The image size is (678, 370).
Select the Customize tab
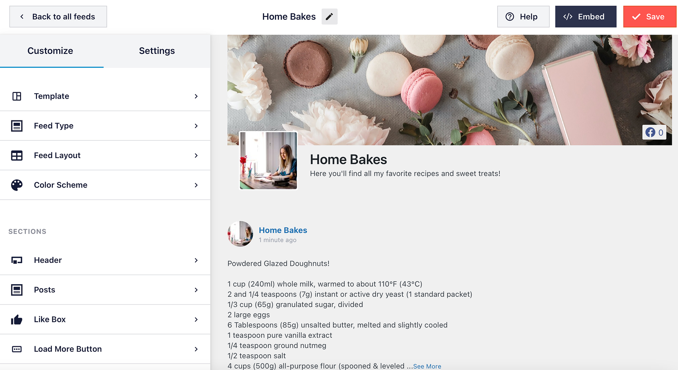(x=51, y=51)
